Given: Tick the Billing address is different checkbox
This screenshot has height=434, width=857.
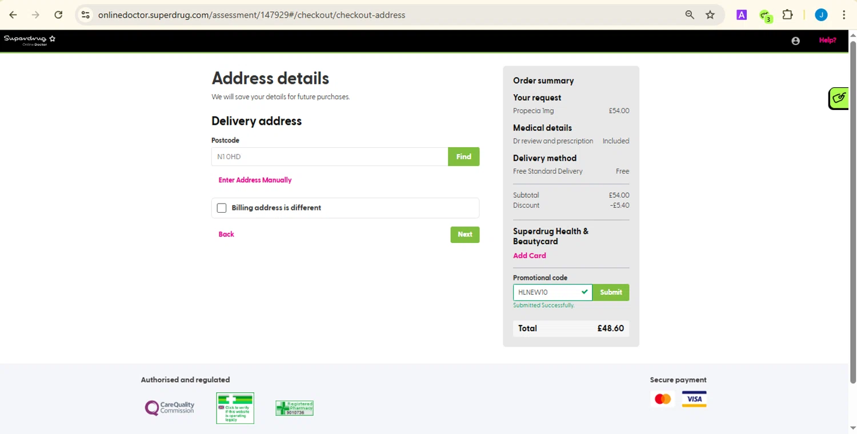Looking at the screenshot, I should click(x=222, y=208).
